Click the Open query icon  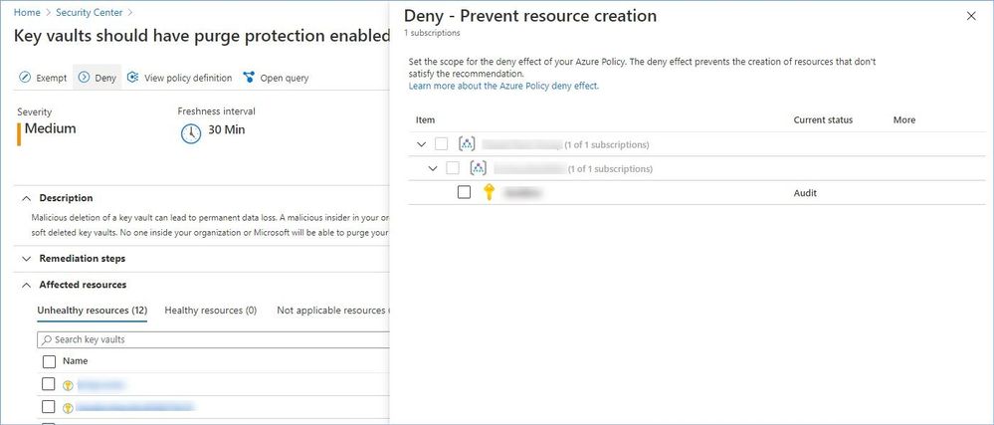(249, 78)
